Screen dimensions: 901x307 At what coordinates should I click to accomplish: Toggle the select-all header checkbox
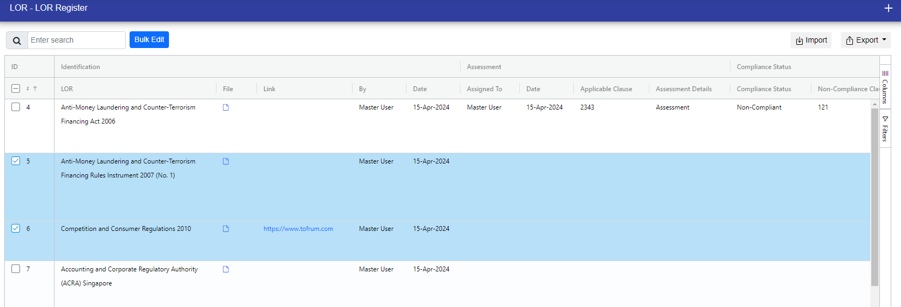16,88
